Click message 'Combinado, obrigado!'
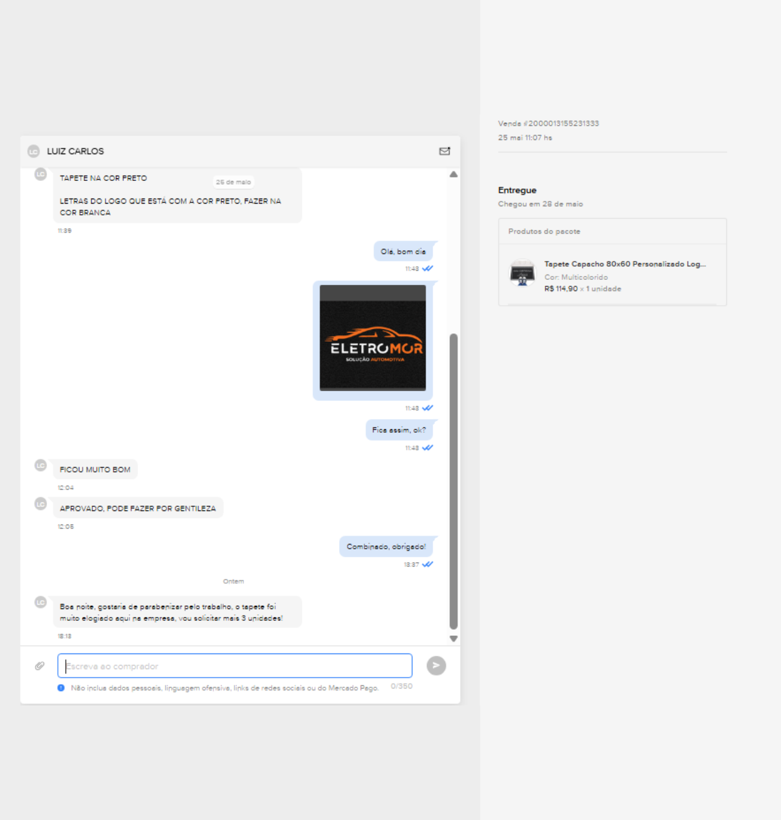 click(386, 547)
